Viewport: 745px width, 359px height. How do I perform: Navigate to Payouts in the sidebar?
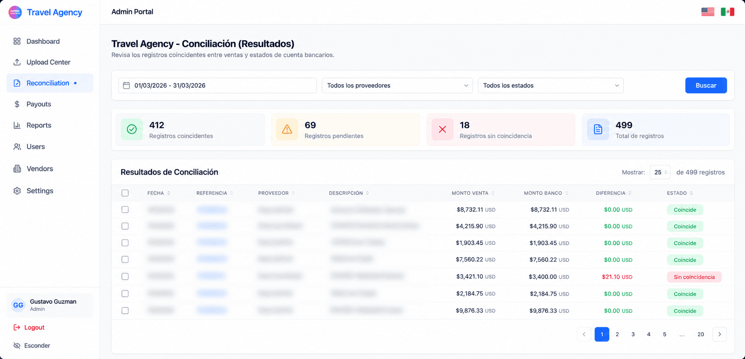pyautogui.click(x=50, y=104)
